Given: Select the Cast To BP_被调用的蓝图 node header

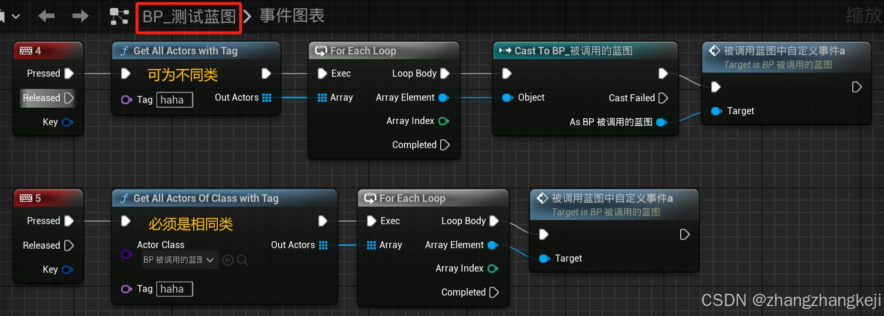Looking at the screenshot, I should (585, 51).
